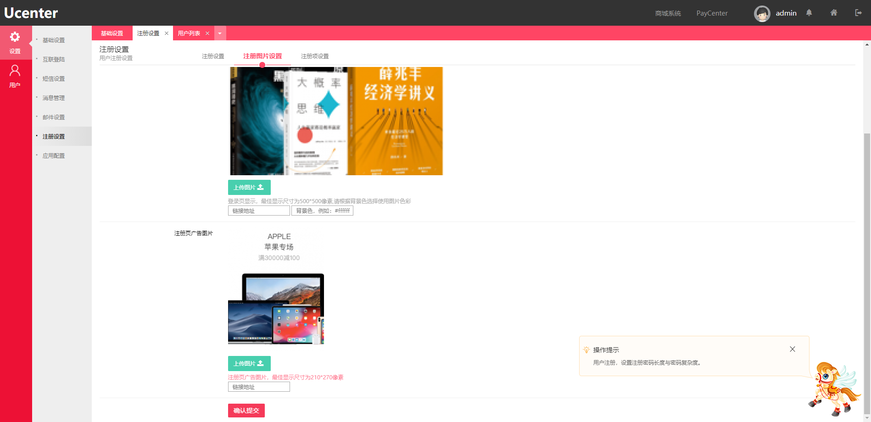Click the books login image preview
871x422 pixels.
point(336,121)
